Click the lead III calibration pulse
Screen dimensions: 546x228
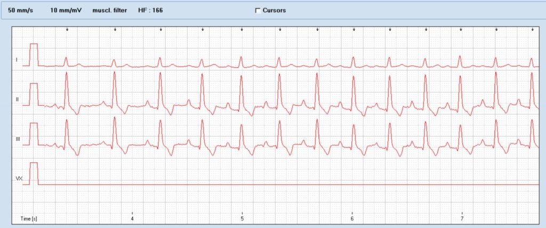click(34, 134)
